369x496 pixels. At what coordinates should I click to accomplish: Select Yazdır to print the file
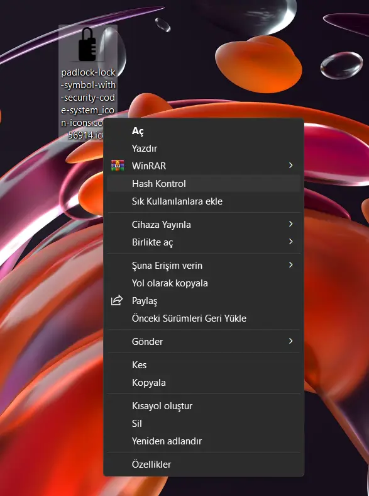(x=204, y=148)
